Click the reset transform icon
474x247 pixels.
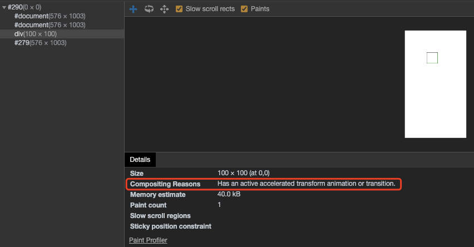[164, 9]
